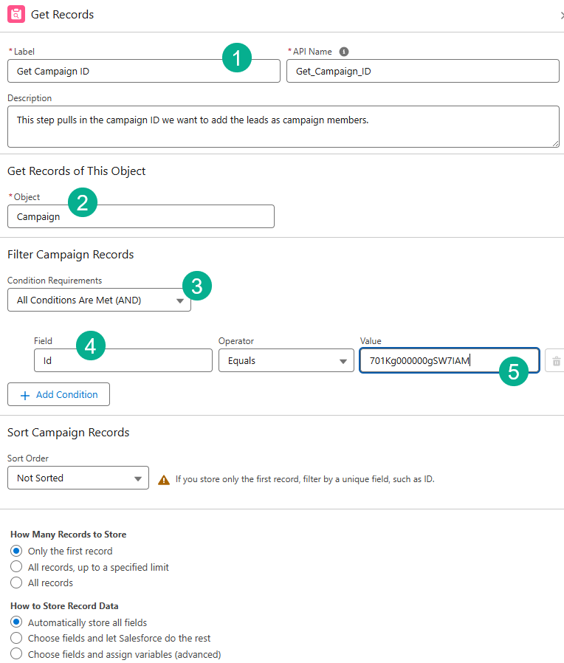Select 'Automatically store all fields'

pos(16,622)
